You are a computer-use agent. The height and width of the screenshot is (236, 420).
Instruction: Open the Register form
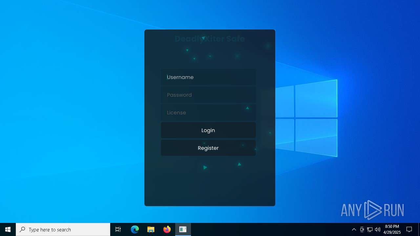pyautogui.click(x=208, y=148)
